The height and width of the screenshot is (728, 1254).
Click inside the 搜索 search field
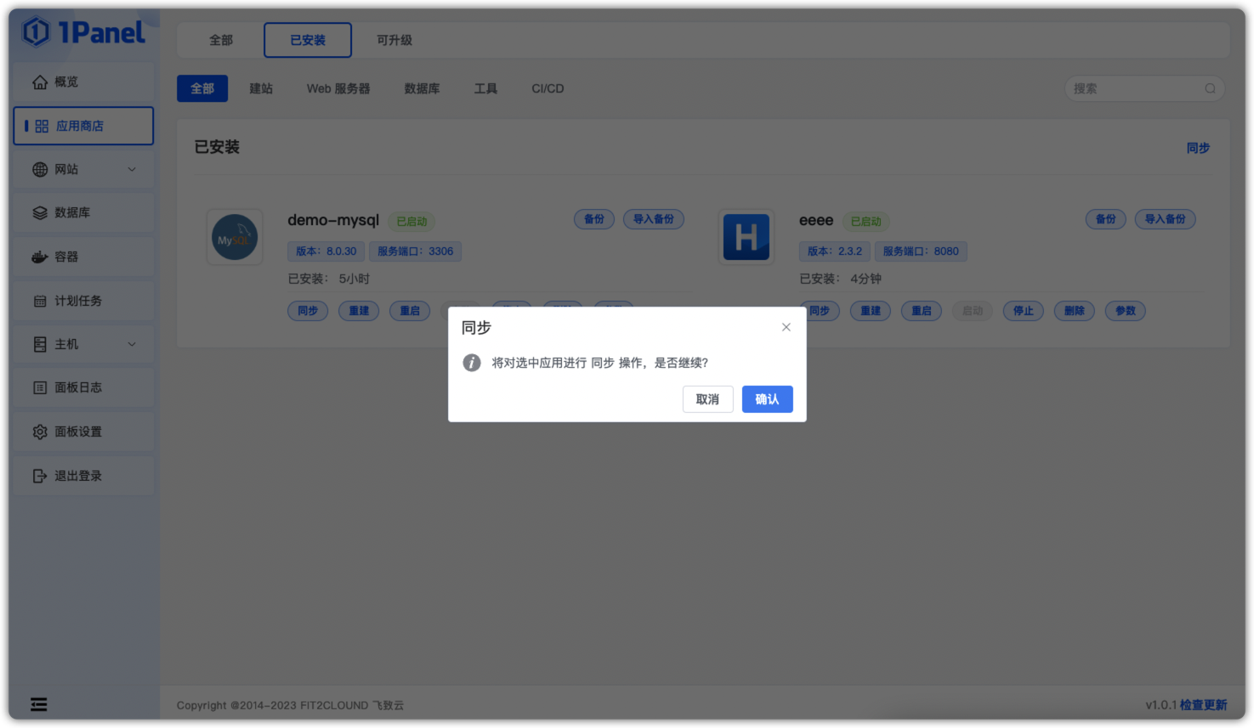pyautogui.click(x=1143, y=88)
